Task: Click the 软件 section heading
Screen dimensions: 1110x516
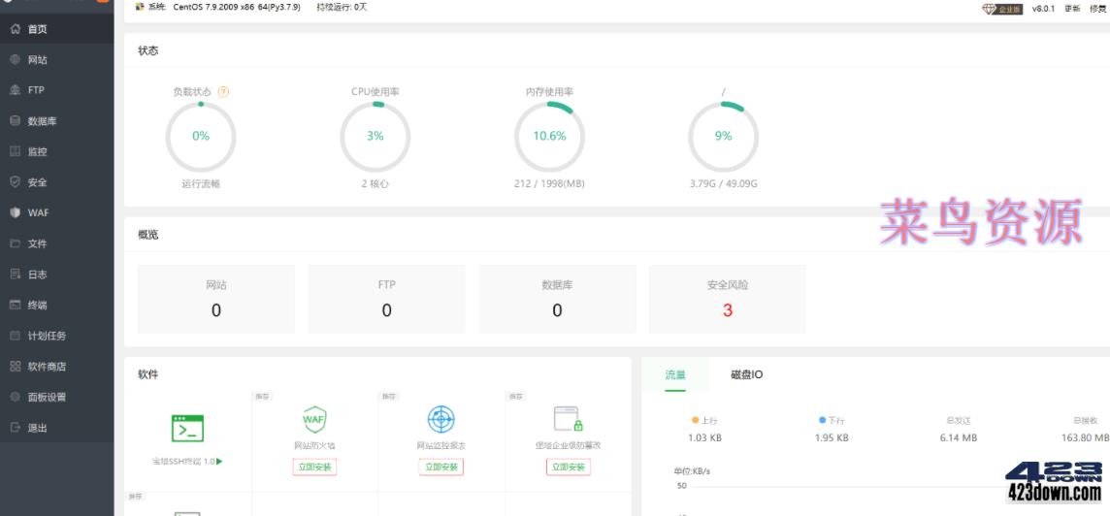Action: coord(147,374)
